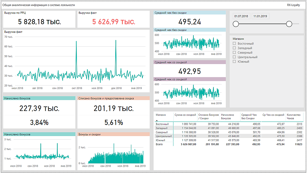Check the Северный checkbox

234,52
